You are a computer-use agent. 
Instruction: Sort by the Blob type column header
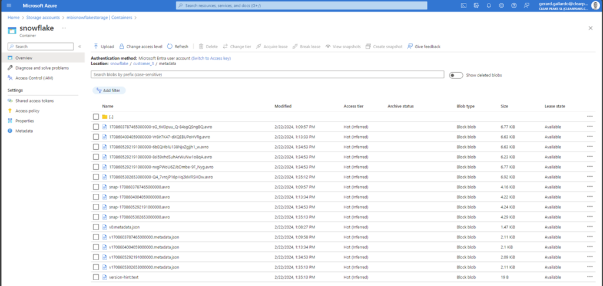(466, 106)
